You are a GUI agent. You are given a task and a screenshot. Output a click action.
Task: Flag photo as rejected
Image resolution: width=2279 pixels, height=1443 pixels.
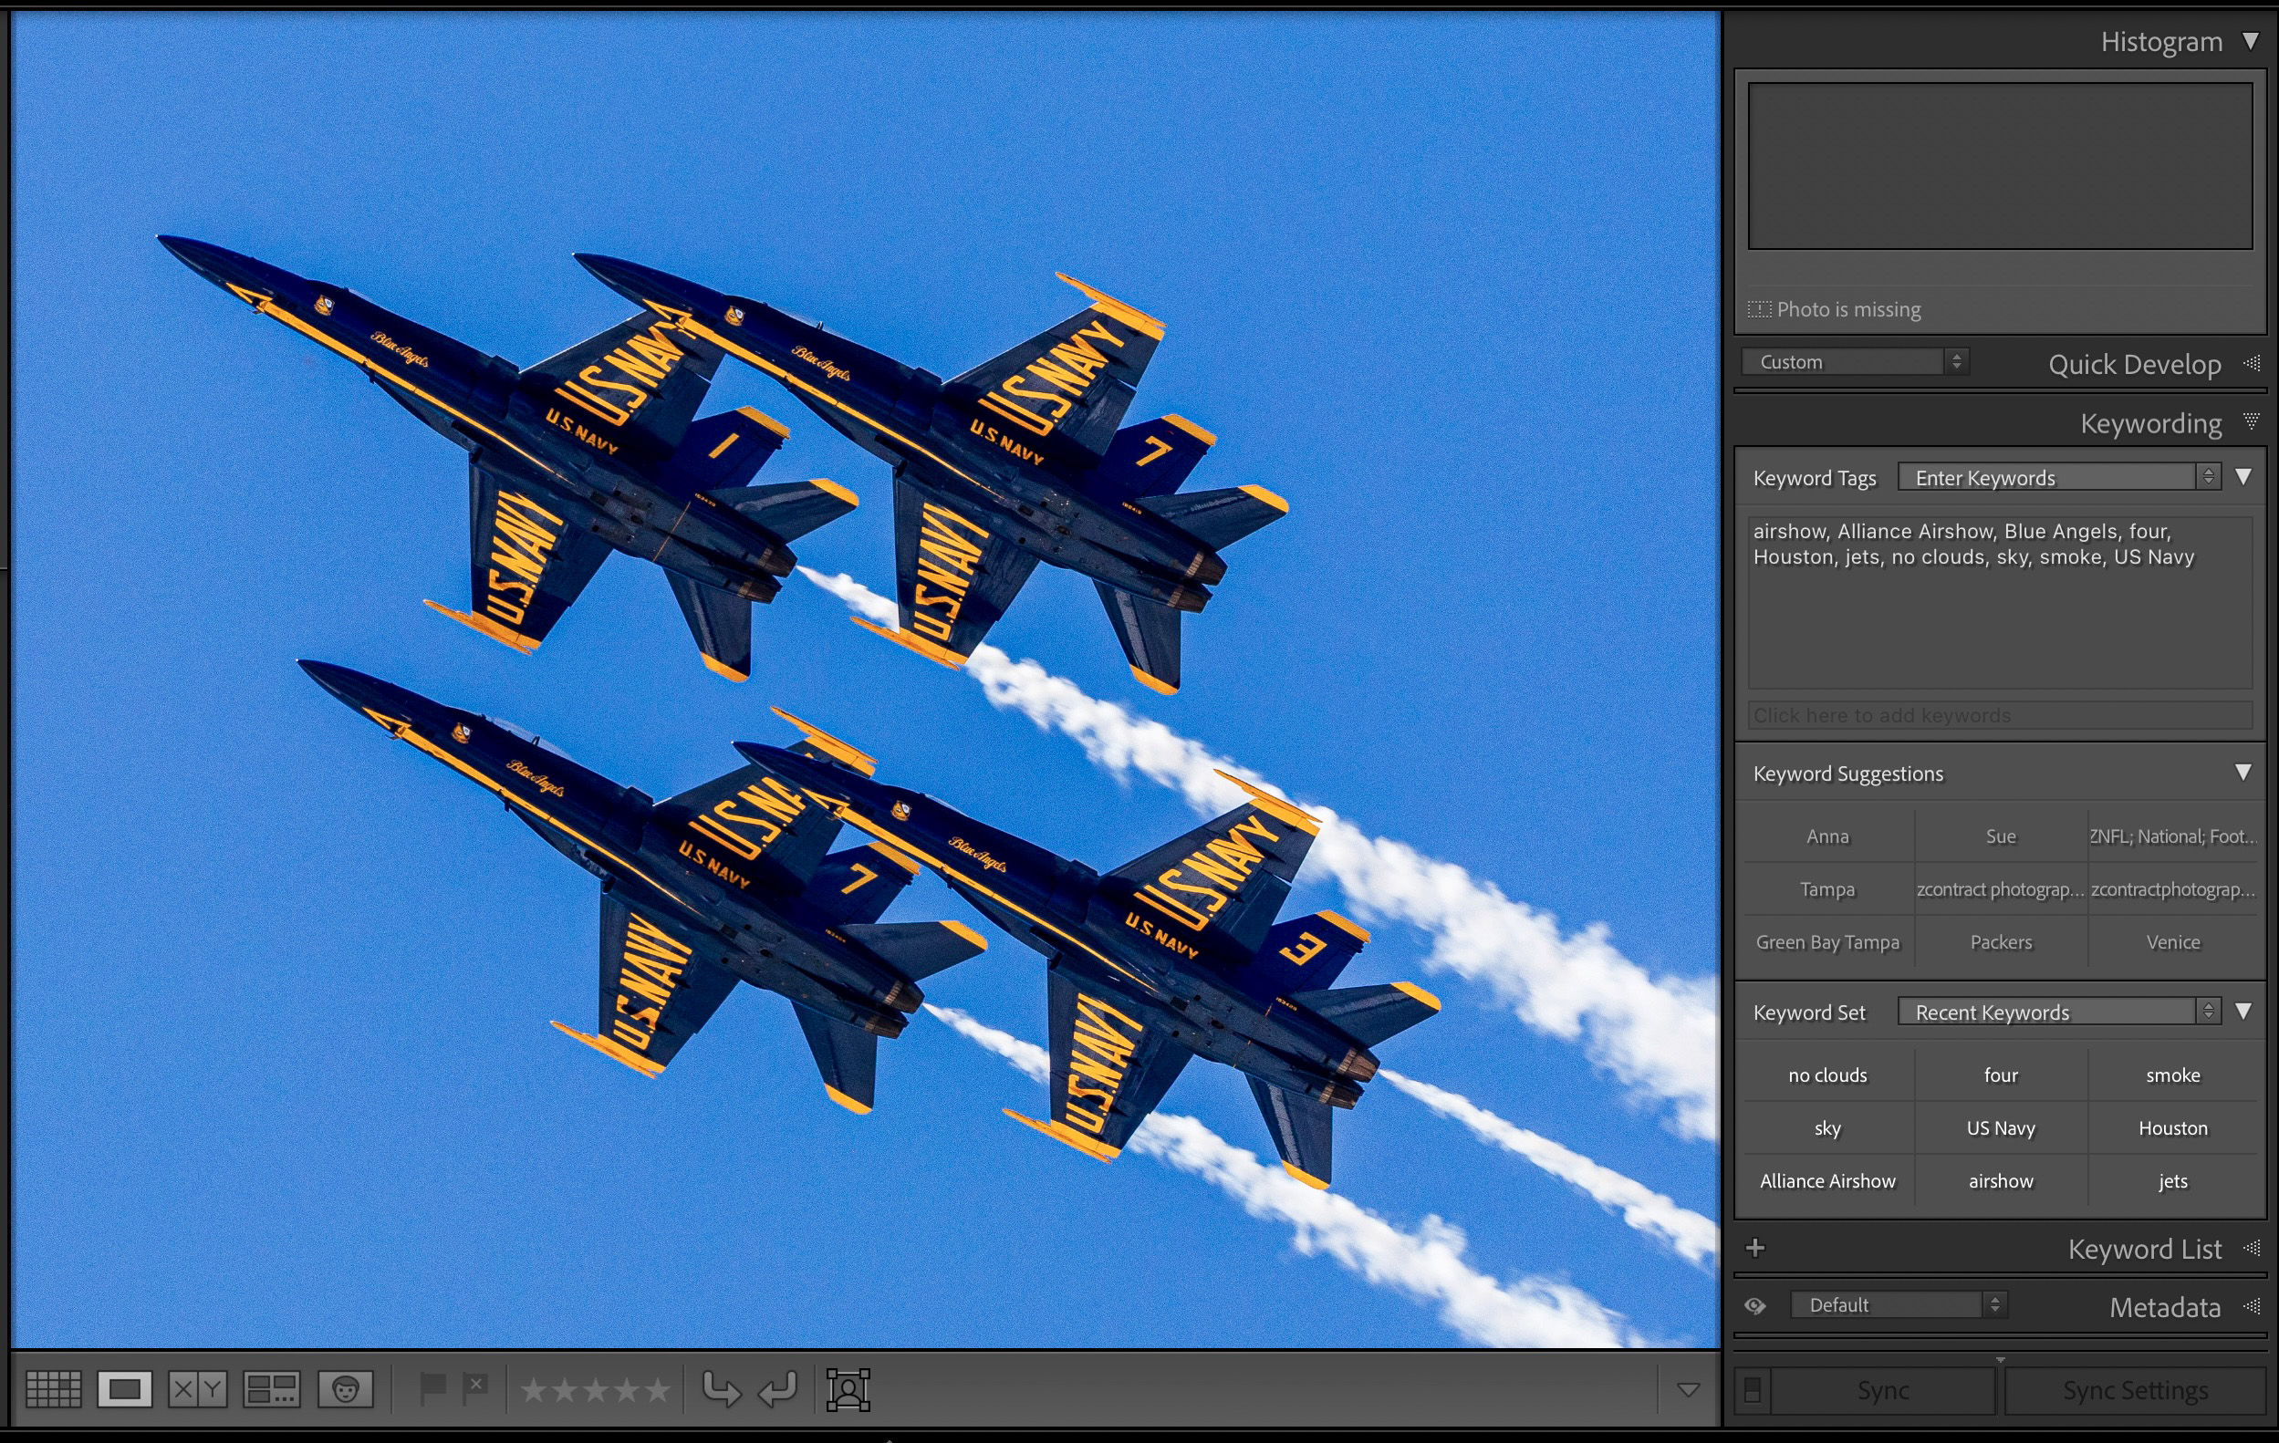476,1389
